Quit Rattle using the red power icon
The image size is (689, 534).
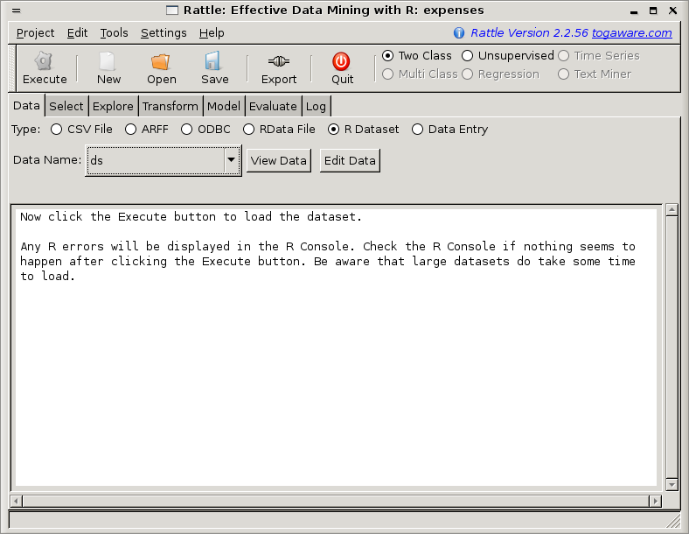[x=341, y=61]
